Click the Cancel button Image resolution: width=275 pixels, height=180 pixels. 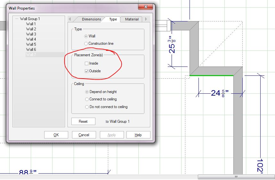[84, 135]
